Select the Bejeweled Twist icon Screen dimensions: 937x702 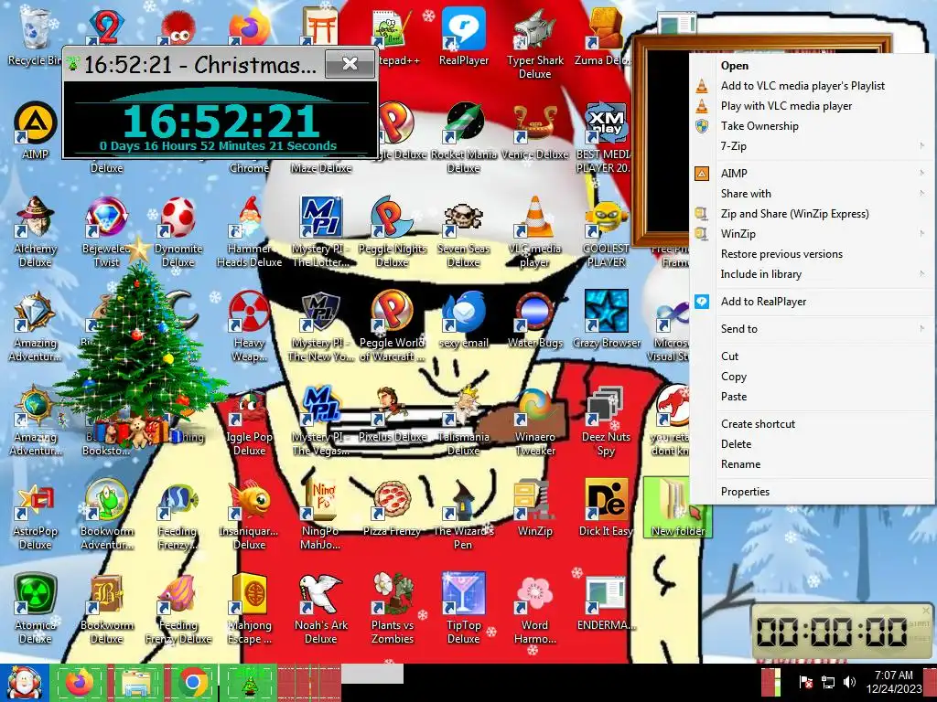[106, 231]
